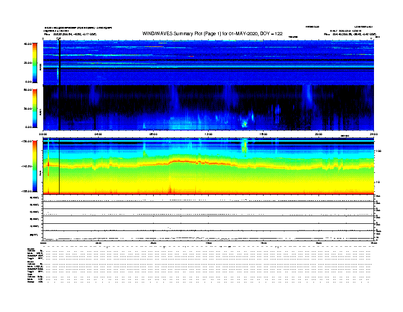The image size is (403, 312).
Task: Click the 30.00 label on RAD1 scale
Action: coord(27,109)
